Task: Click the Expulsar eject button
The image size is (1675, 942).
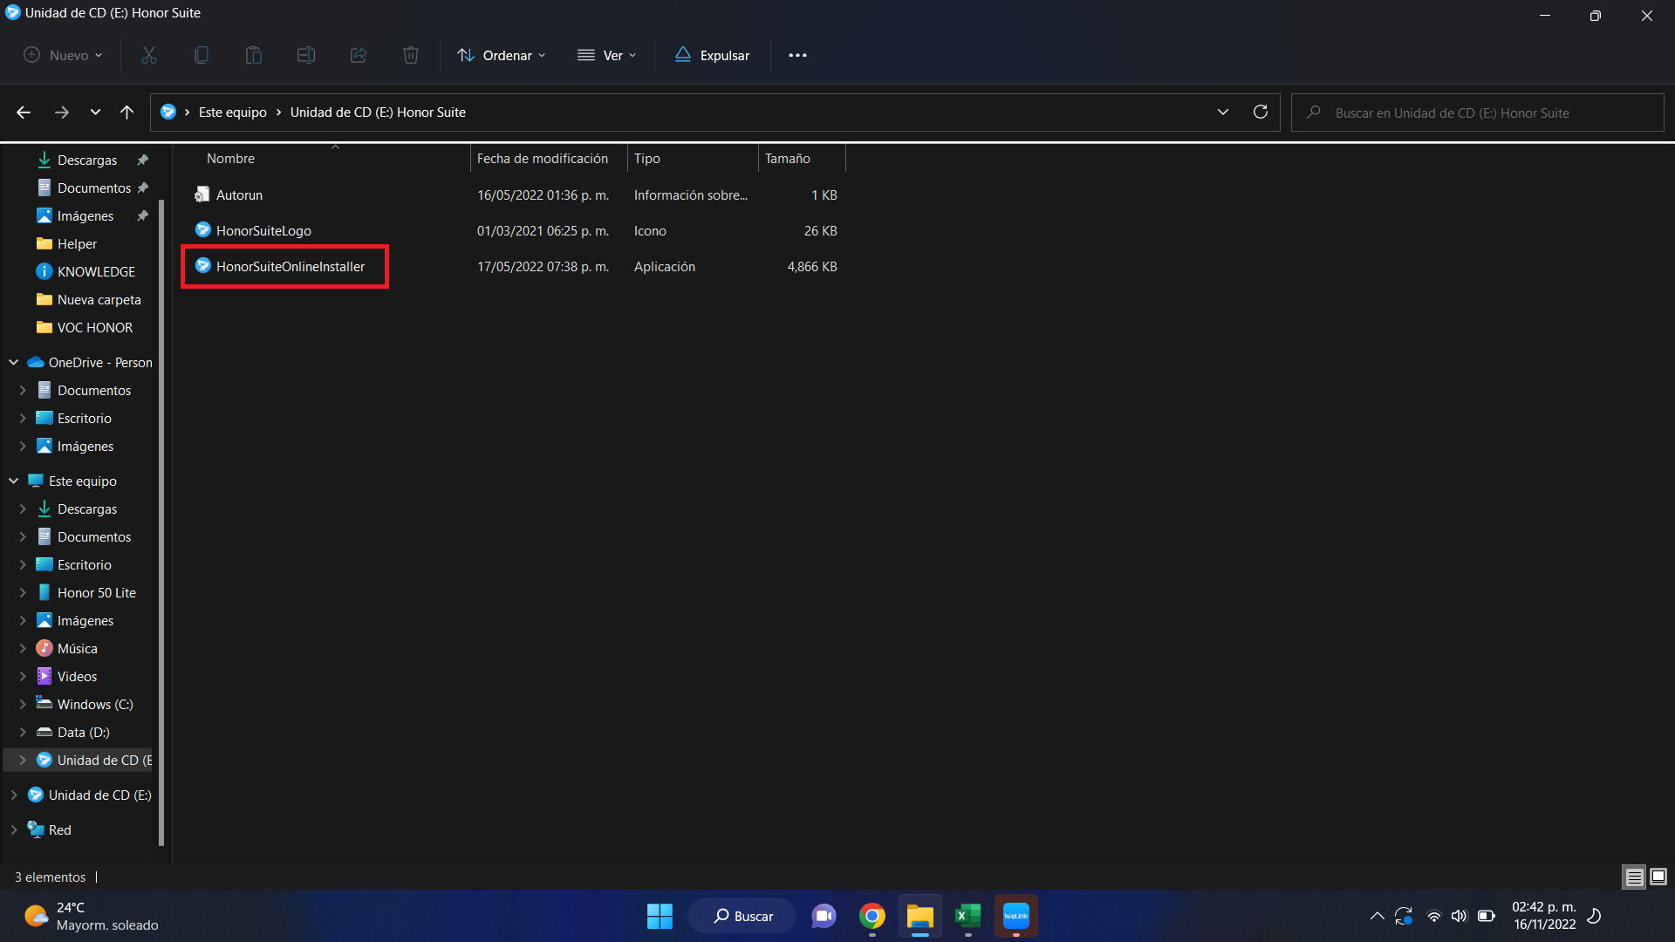Action: point(712,55)
